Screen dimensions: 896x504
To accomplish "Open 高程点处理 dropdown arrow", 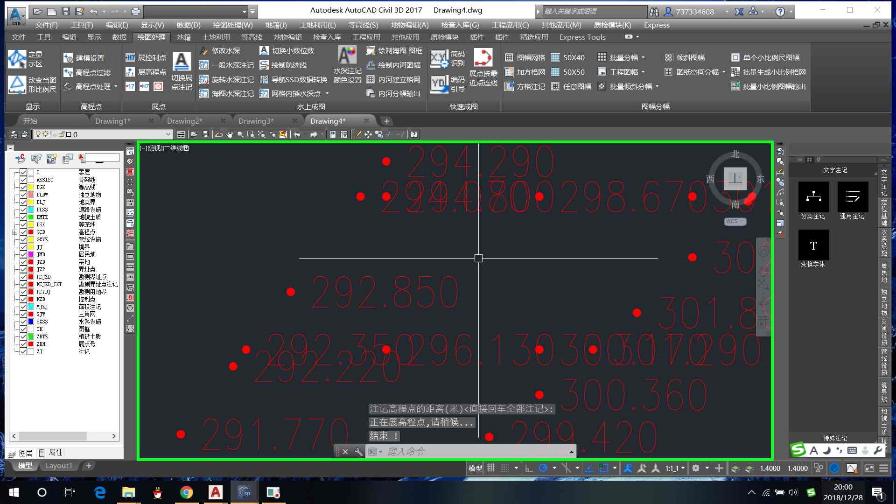I will coord(116,86).
